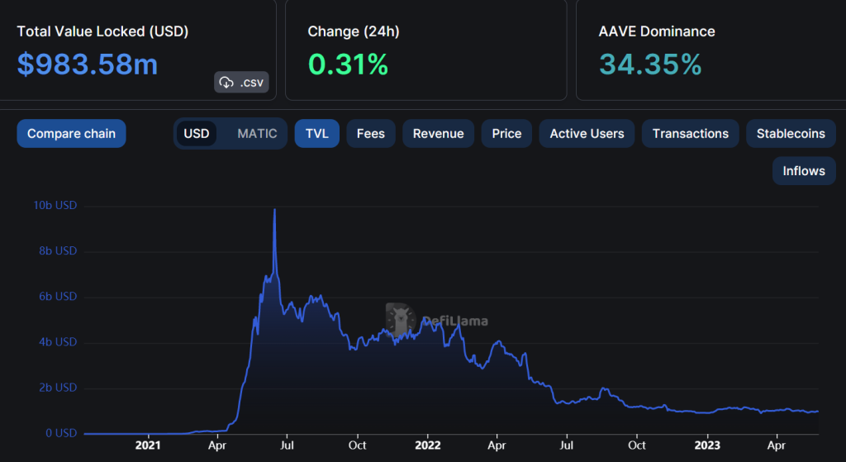Switch denomination to USD

(x=197, y=133)
